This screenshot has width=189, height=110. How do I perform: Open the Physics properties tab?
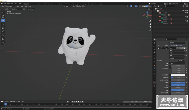click(x=154, y=74)
